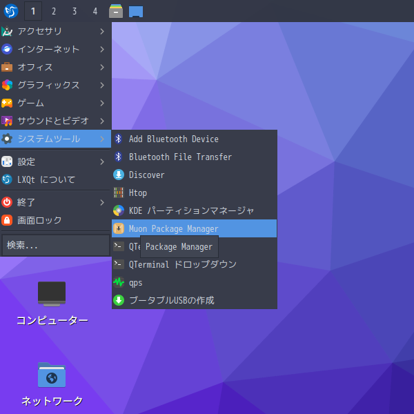Image resolution: width=414 pixels, height=414 pixels.
Task: Click the Bluetooth File Transfer icon
Action: [119, 157]
